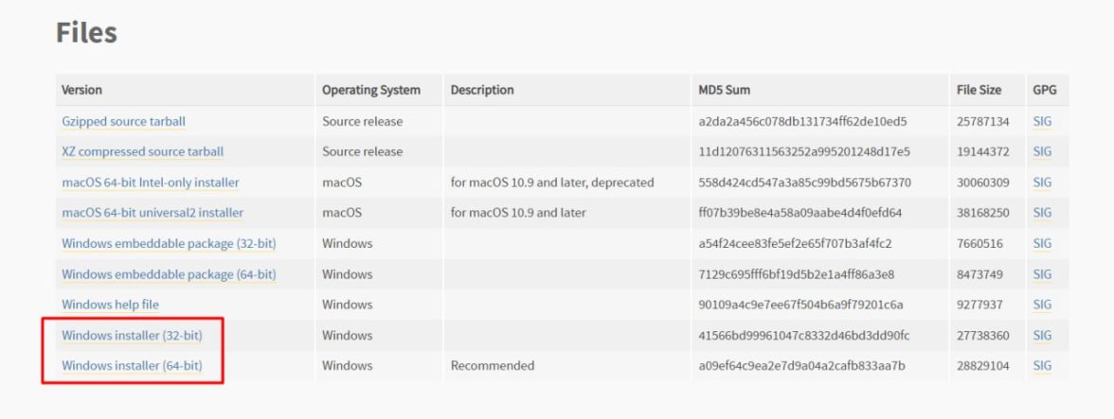
Task: Open SIG for Windows installer (64-bit)
Action: tap(1042, 365)
